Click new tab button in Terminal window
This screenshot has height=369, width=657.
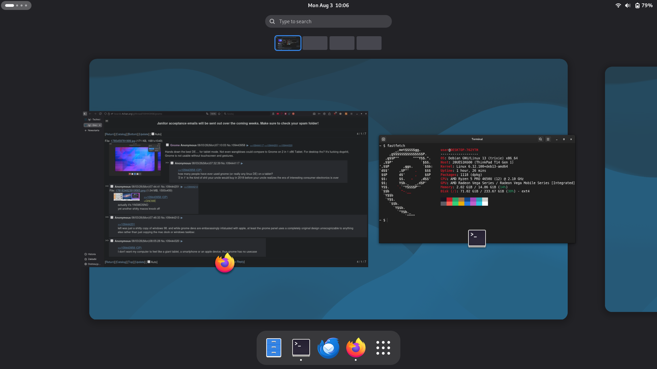[383, 139]
